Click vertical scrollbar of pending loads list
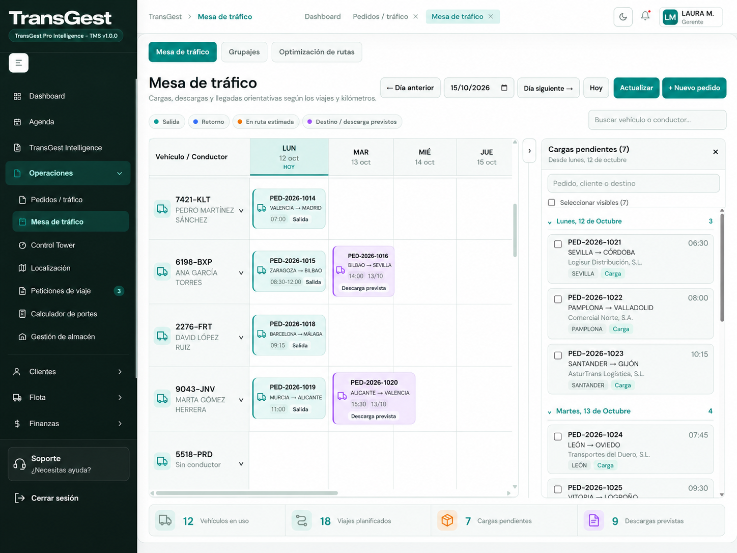 722,267
